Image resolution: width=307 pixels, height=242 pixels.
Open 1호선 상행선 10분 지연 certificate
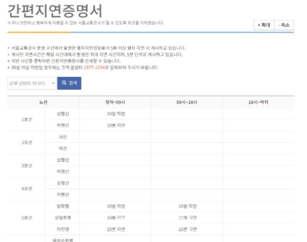tap(116, 114)
